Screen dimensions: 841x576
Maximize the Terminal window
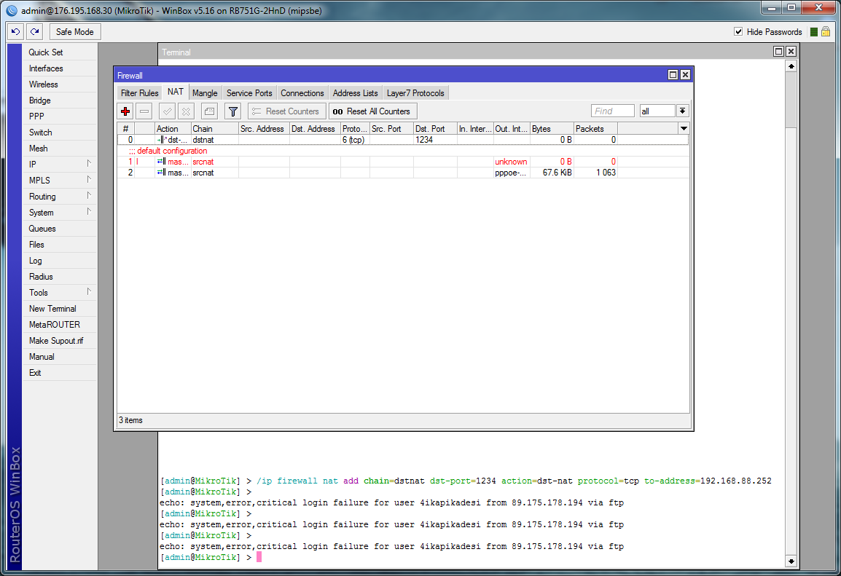pos(779,52)
